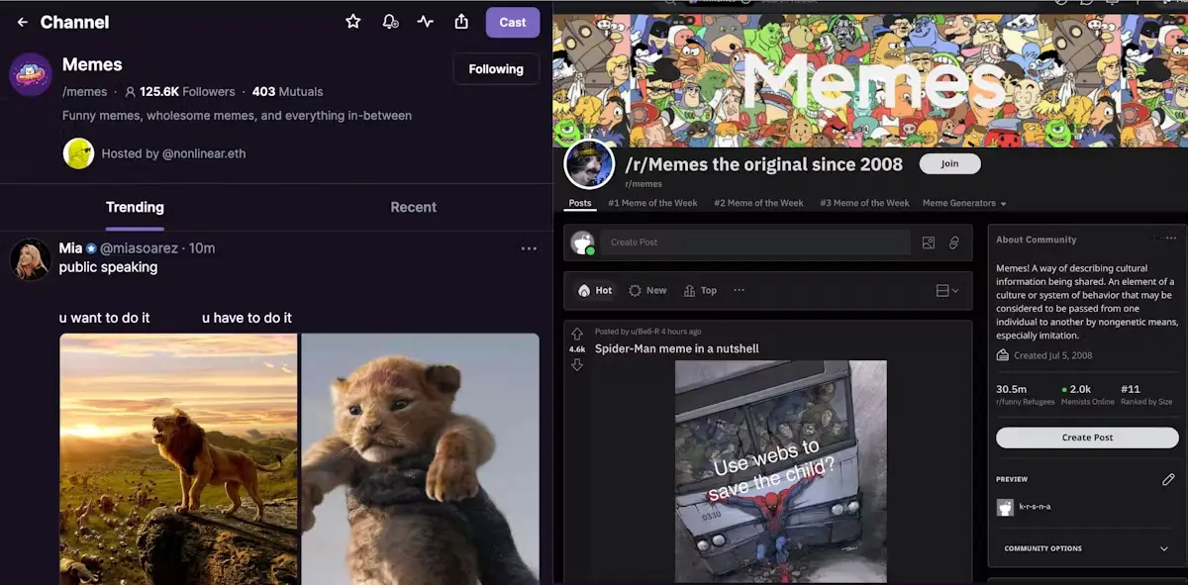Click the Create Post input field
This screenshot has width=1188, height=585.
pos(754,243)
